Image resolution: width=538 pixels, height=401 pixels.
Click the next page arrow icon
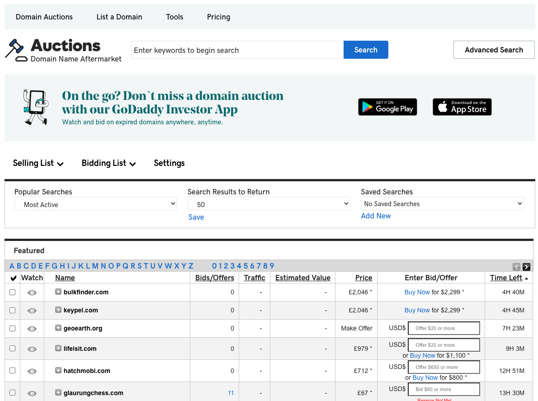click(526, 267)
